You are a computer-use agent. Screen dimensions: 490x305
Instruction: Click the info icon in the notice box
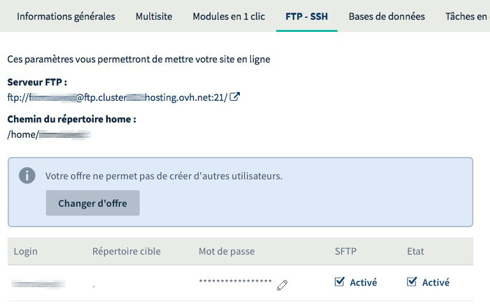point(27,175)
